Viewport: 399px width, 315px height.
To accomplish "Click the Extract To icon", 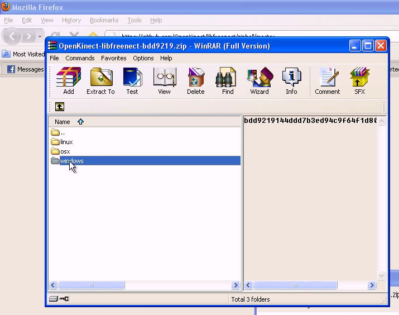I will click(x=101, y=81).
